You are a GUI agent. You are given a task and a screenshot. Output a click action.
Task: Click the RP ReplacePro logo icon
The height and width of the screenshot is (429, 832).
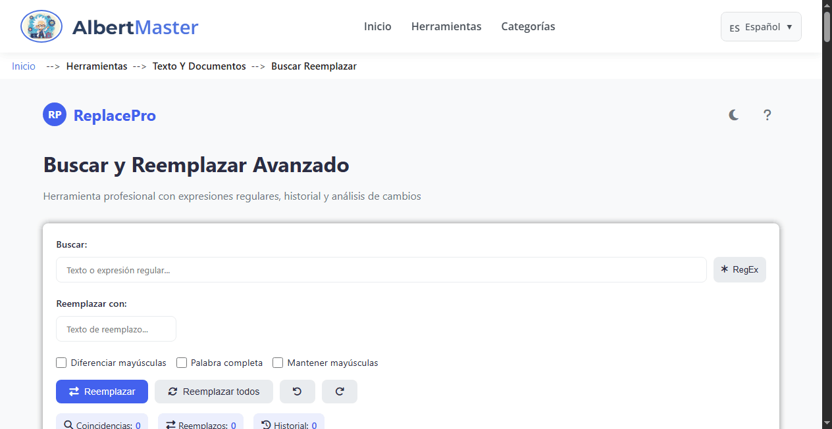pyautogui.click(x=54, y=114)
